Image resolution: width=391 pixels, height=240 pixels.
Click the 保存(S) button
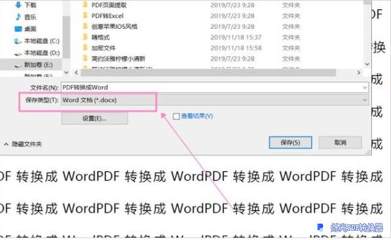pyautogui.click(x=290, y=143)
